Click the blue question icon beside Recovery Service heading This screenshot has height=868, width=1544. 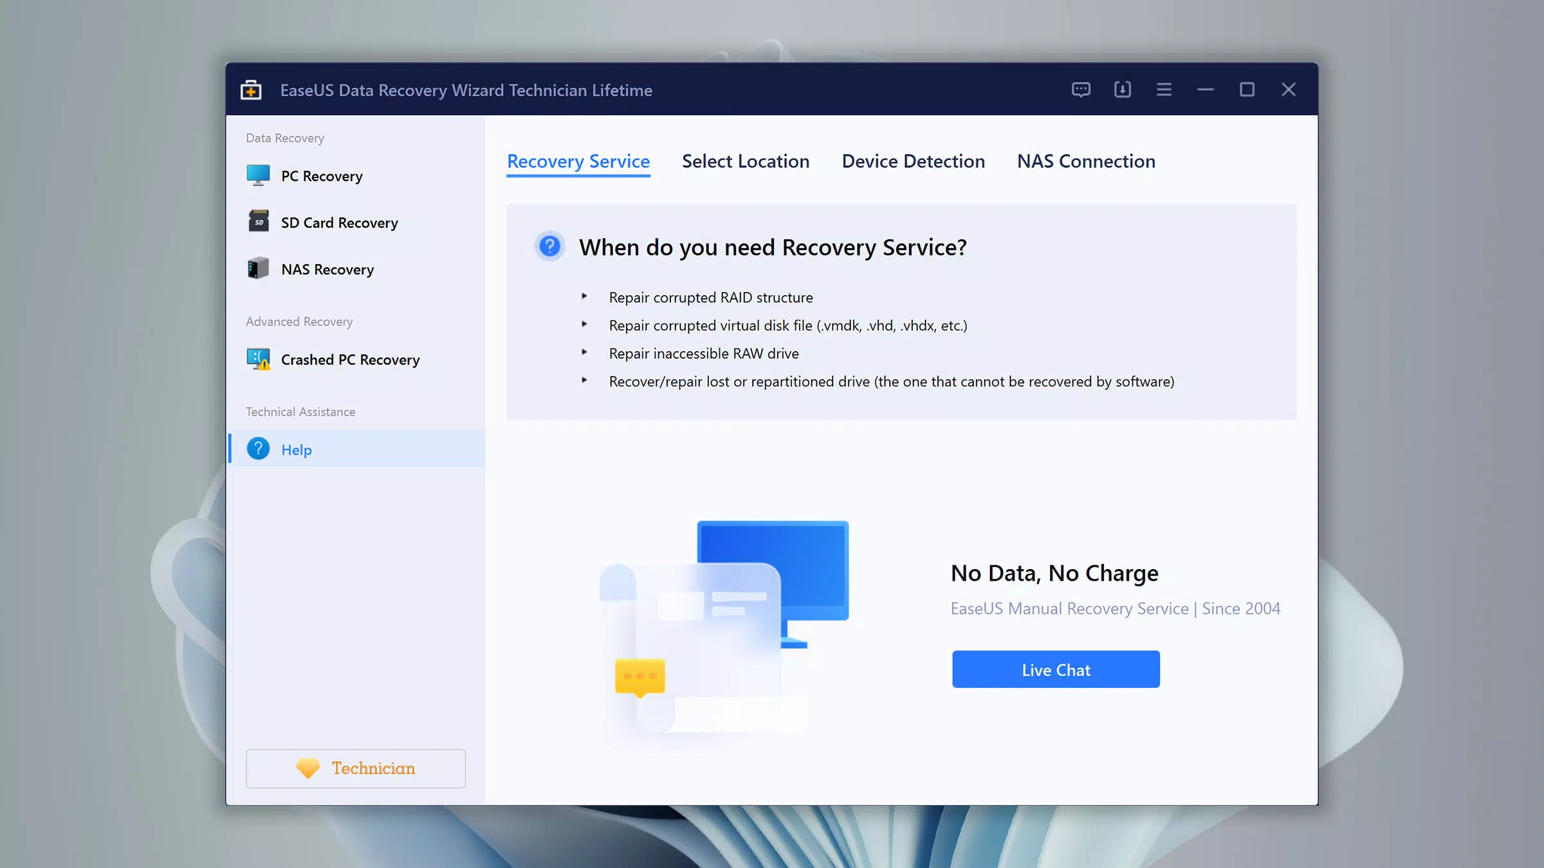tap(550, 246)
